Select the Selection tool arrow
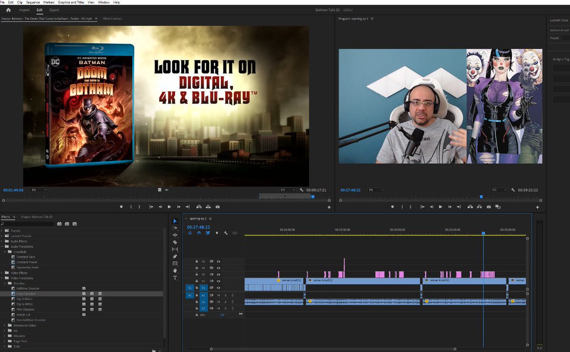The image size is (570, 352). (175, 221)
